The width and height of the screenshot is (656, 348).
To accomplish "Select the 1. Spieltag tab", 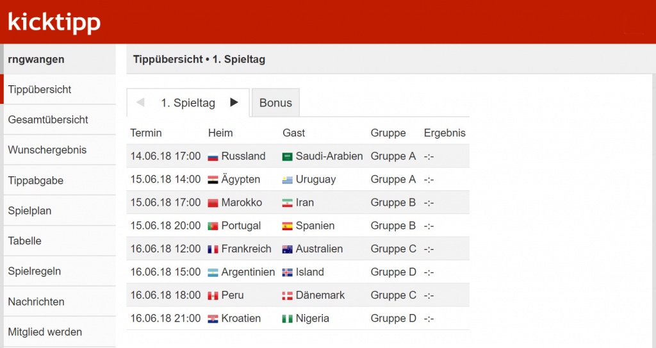I will pos(188,103).
